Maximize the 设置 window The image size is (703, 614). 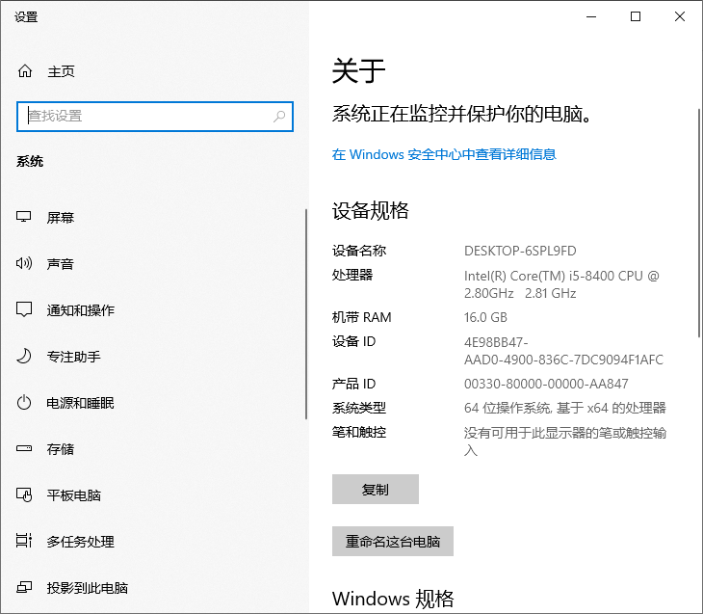tap(636, 16)
